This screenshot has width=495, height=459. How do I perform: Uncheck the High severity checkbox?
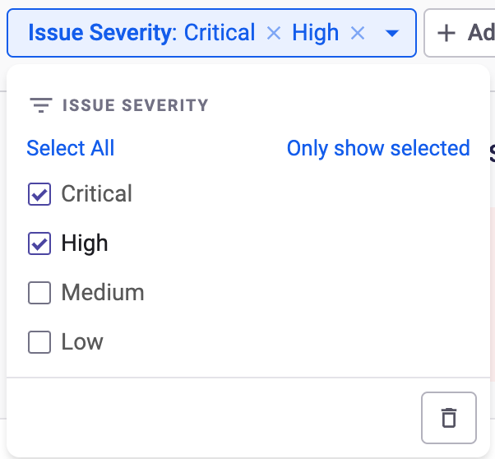[x=39, y=243]
